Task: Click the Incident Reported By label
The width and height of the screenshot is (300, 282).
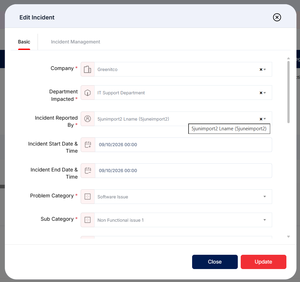Action: 56,121
